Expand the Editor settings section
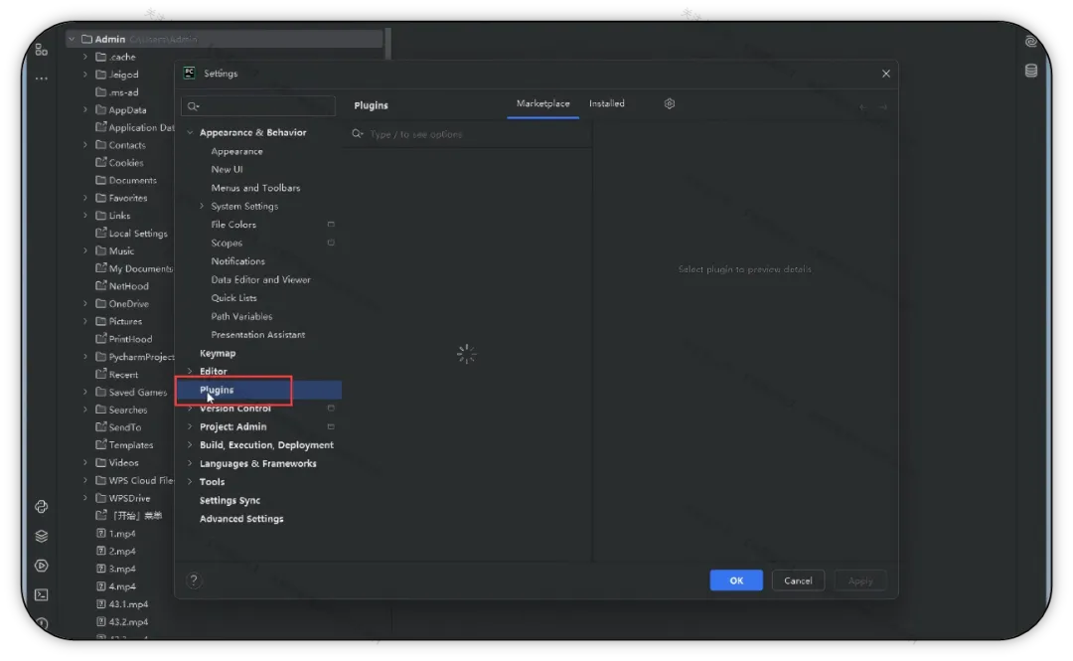Viewport: 1073px width, 661px height. [x=190, y=372]
